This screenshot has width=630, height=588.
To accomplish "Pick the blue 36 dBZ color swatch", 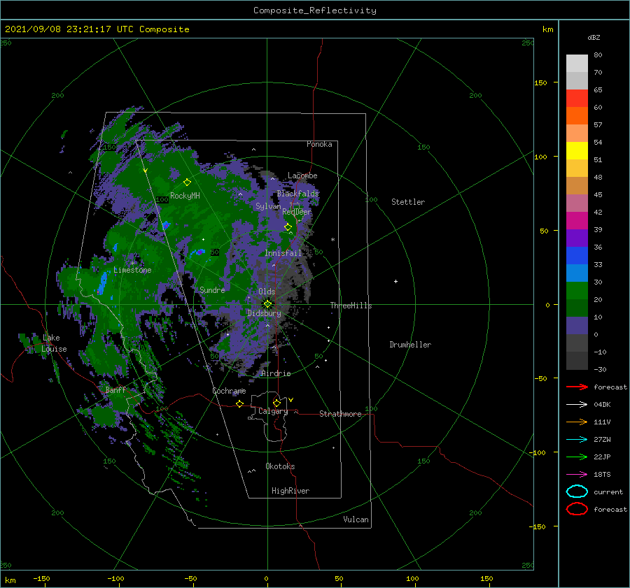I will click(x=577, y=255).
